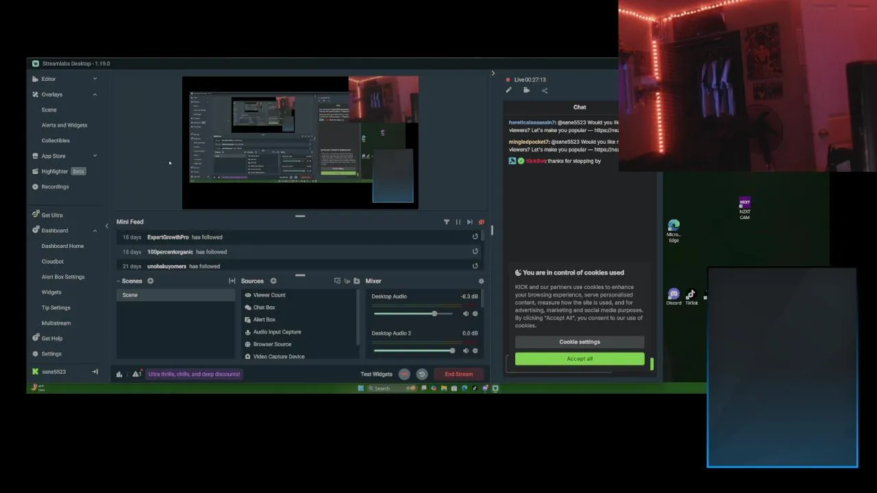
Task: Collapse the left sidebar with the arrow handle
Action: (106, 226)
